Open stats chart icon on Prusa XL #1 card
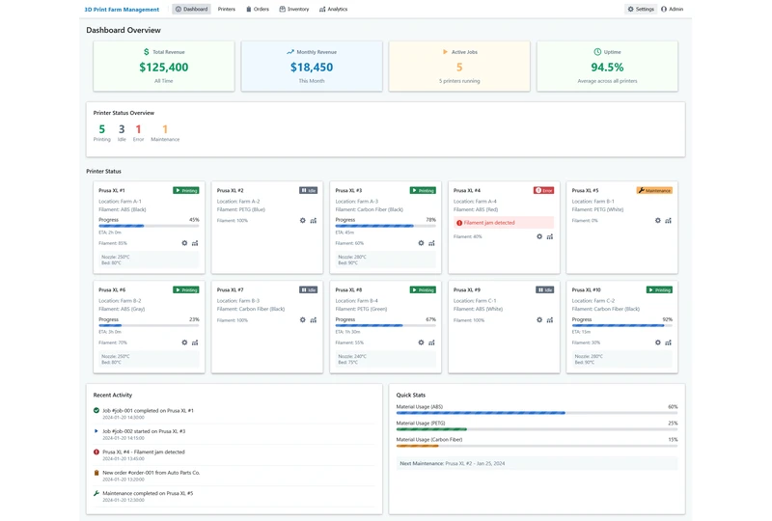 195,243
